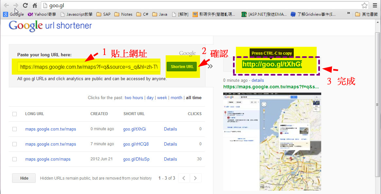Open the Java bookmark folder

coord(160,14)
